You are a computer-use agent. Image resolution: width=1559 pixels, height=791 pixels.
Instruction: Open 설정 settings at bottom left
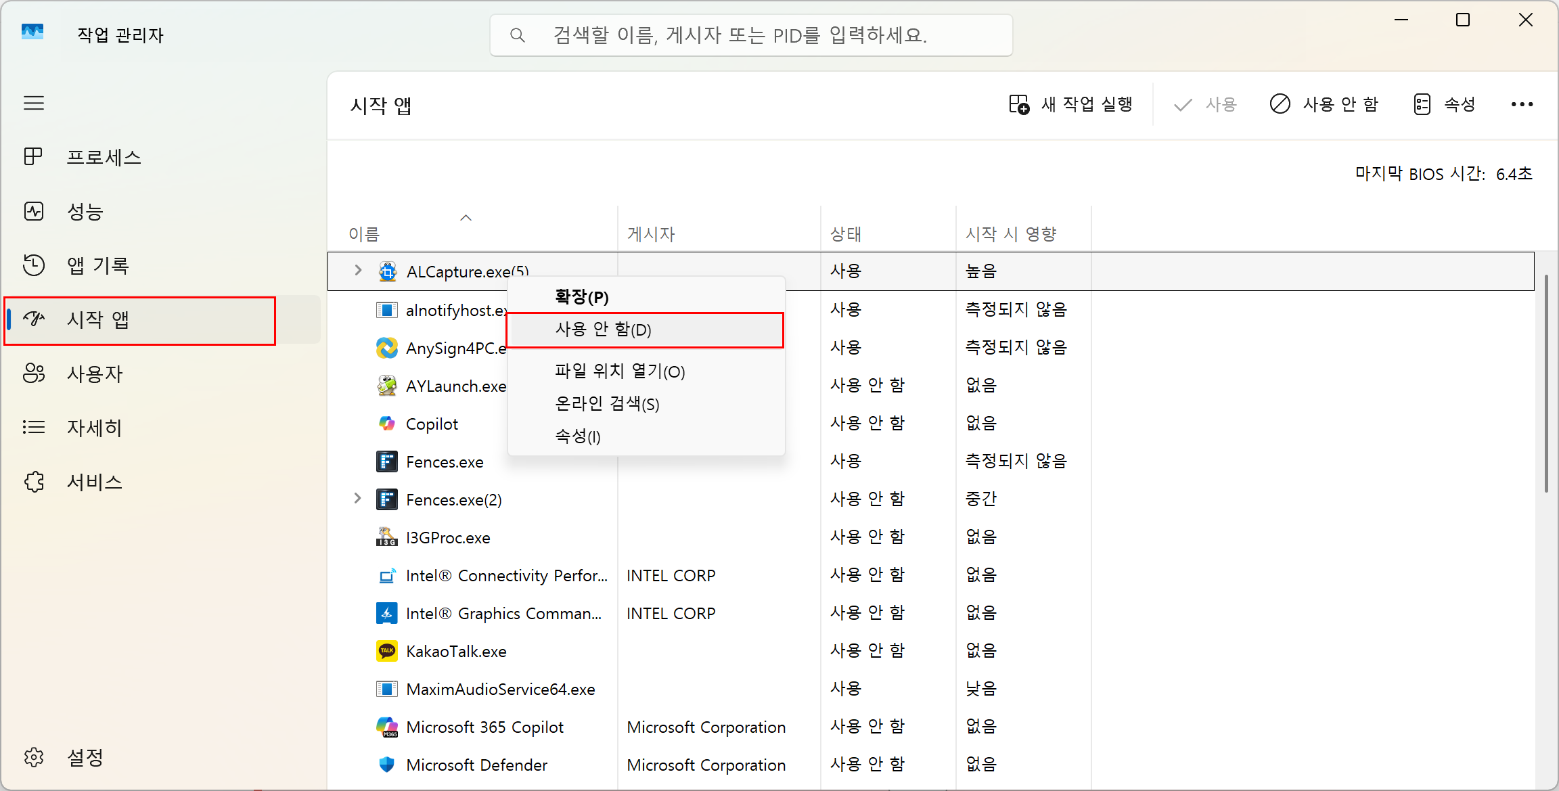tap(85, 756)
